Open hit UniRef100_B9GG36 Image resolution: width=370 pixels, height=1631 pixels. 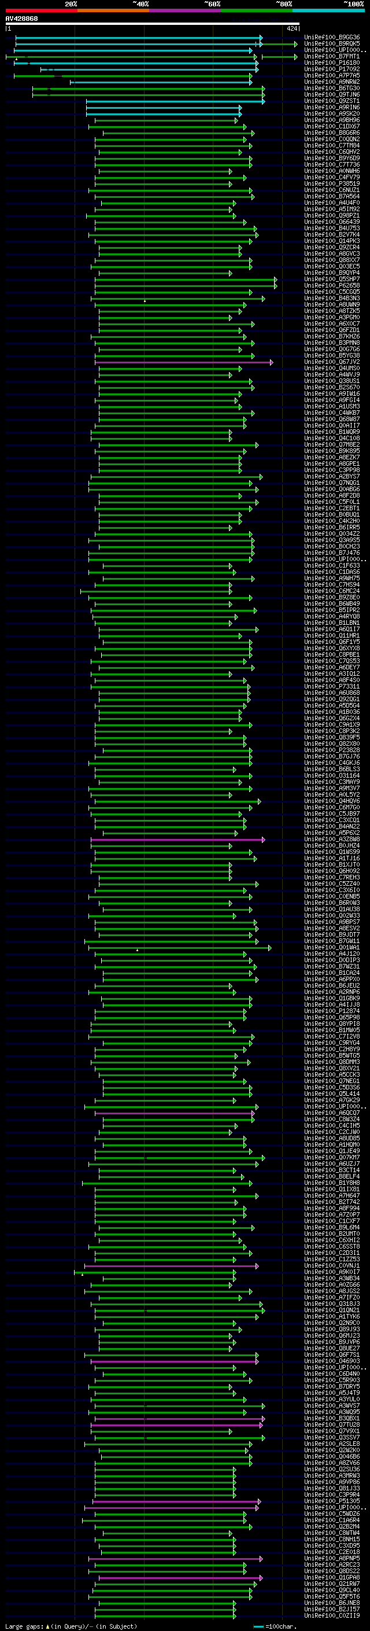click(x=332, y=38)
